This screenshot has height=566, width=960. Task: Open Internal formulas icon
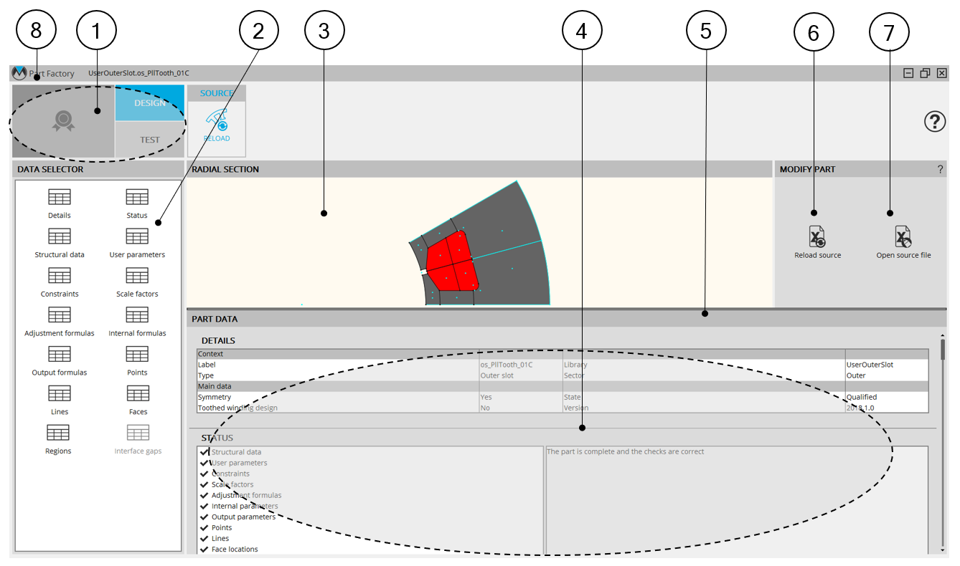[x=136, y=316]
